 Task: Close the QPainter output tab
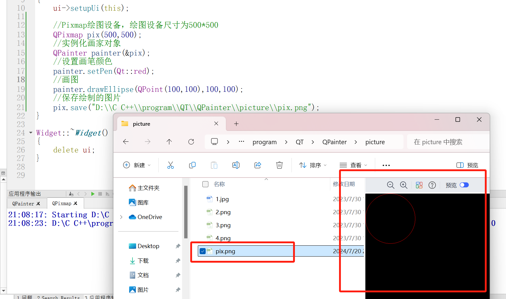click(x=38, y=204)
